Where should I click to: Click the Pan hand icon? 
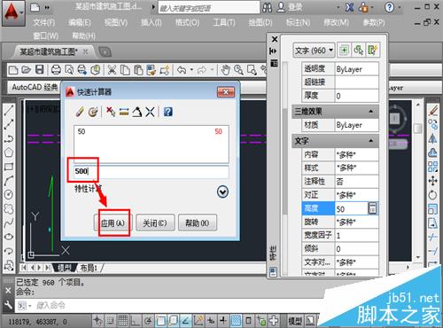point(226,70)
